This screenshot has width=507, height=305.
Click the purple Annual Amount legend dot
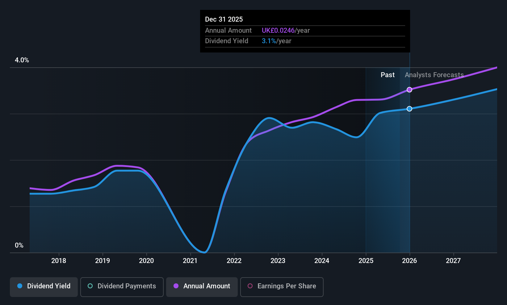[x=176, y=286]
